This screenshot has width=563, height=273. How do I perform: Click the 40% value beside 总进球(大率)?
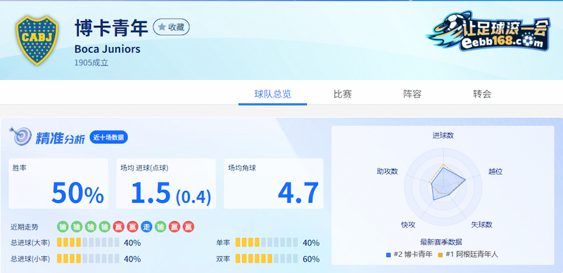pyautogui.click(x=132, y=243)
